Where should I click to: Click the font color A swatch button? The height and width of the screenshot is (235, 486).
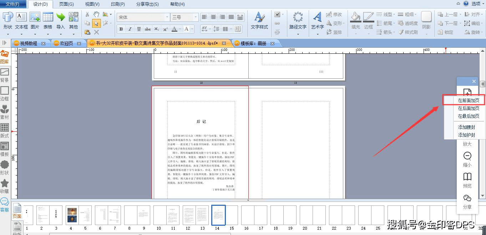[174, 29]
